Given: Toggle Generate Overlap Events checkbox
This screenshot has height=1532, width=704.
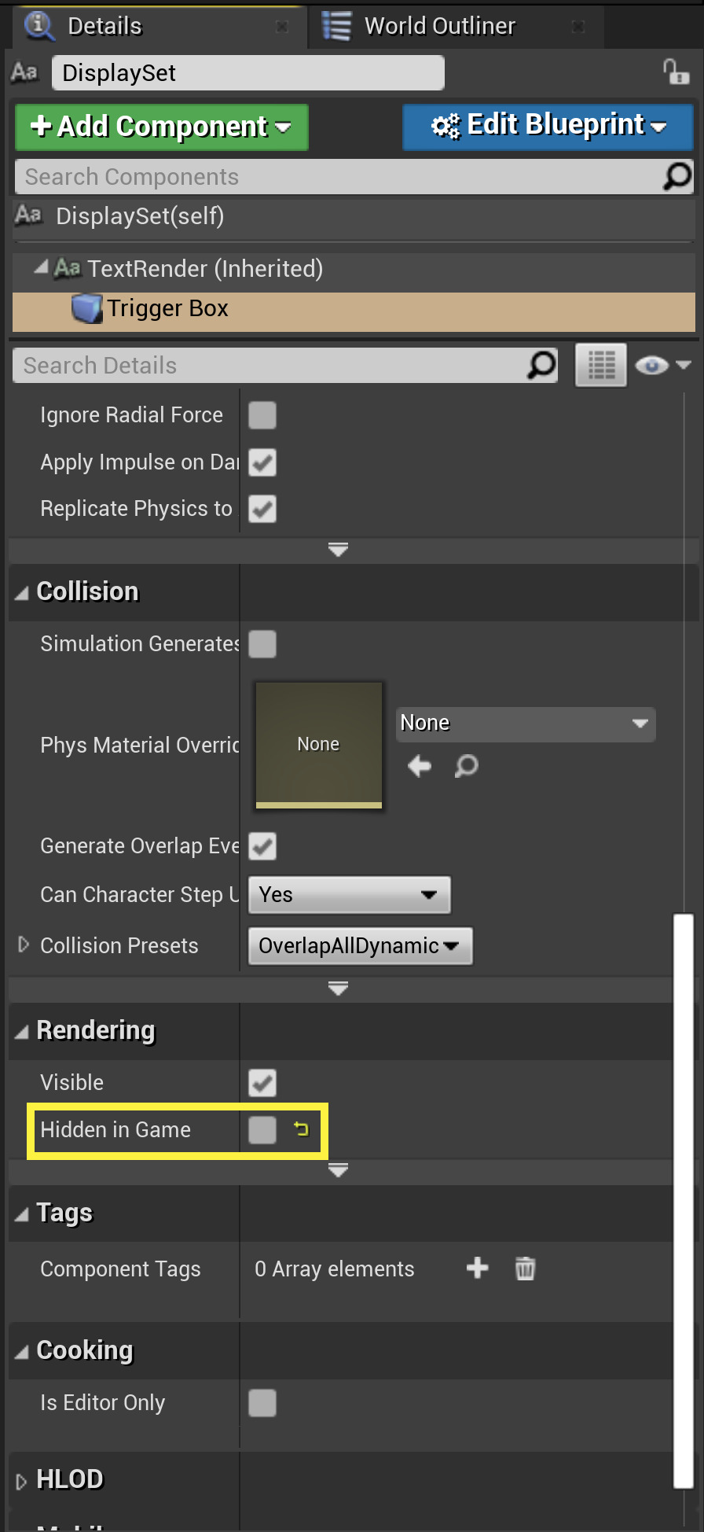Looking at the screenshot, I should pos(262,846).
